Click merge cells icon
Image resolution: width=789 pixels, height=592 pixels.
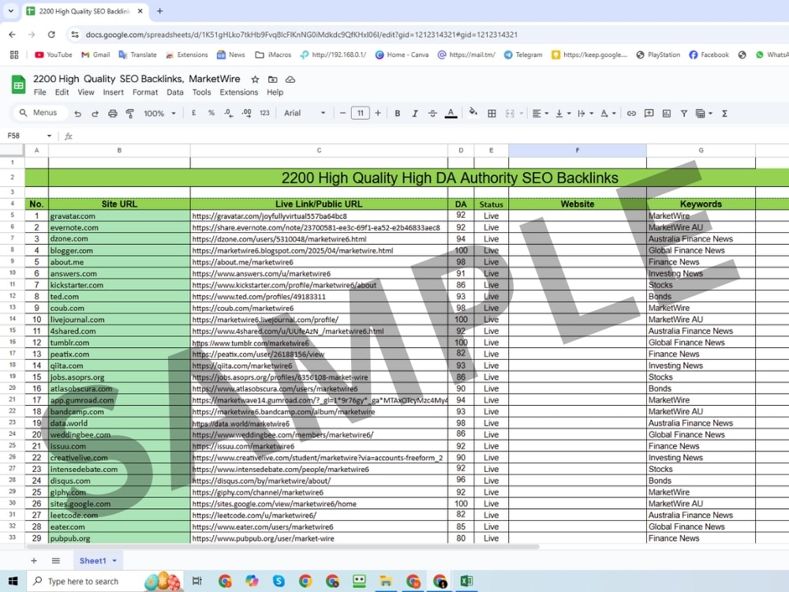point(510,114)
